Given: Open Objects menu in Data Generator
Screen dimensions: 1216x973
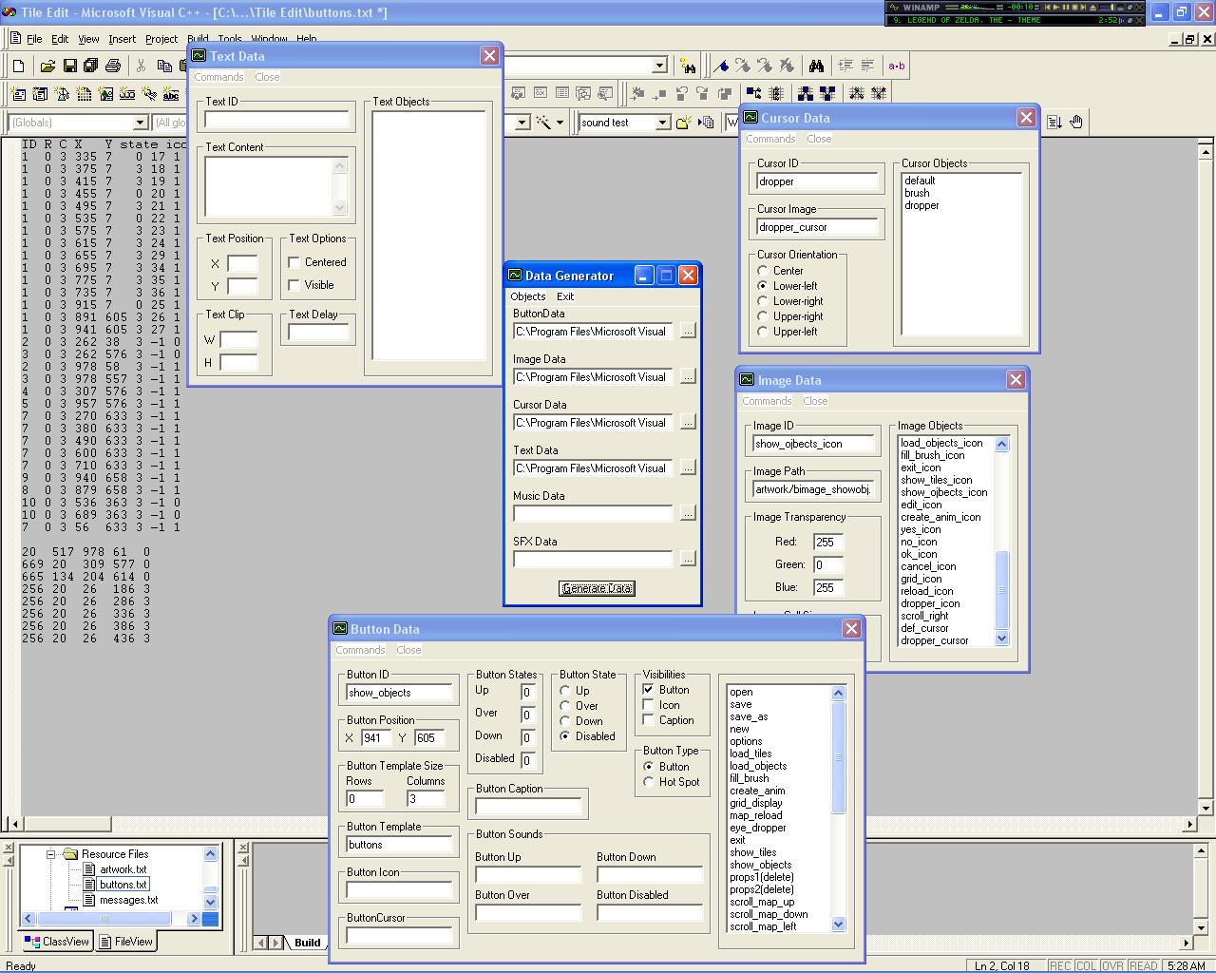Looking at the screenshot, I should [x=528, y=296].
